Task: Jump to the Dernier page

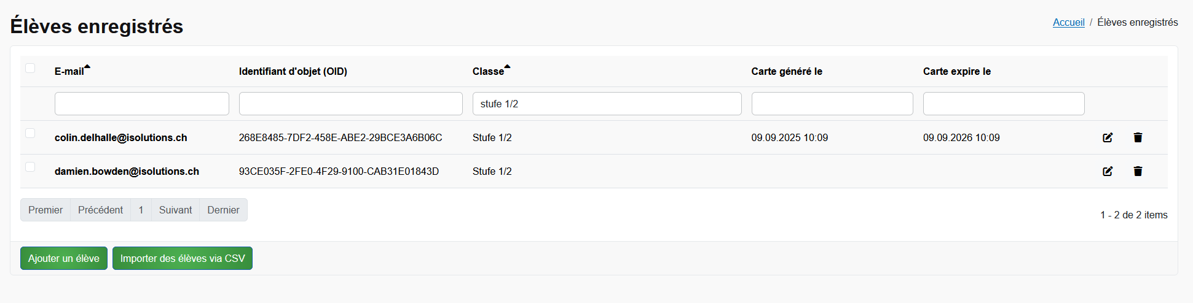Action: coord(223,210)
